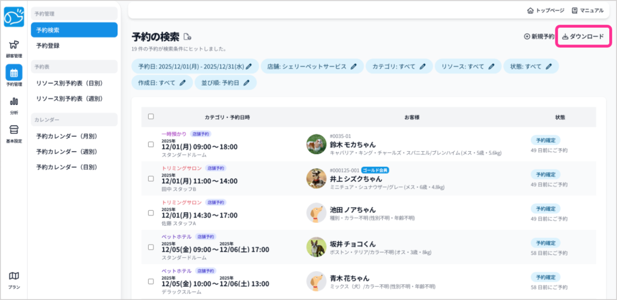Image resolution: width=617 pixels, height=300 pixels.
Task: Select checkbox for 井上 シズクちゃん reservation
Action: (x=151, y=178)
